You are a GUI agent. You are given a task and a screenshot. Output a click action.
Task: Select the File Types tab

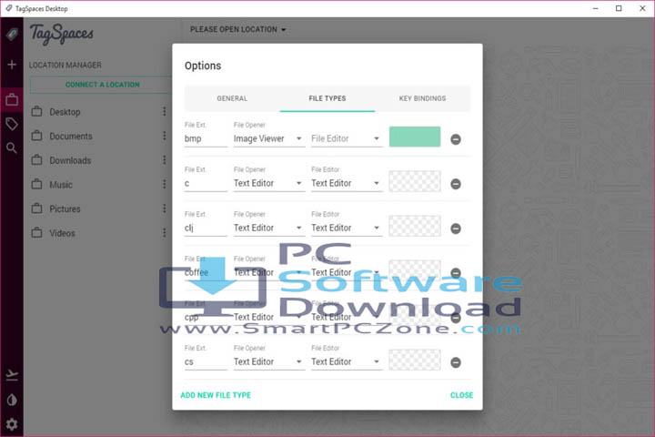click(327, 98)
